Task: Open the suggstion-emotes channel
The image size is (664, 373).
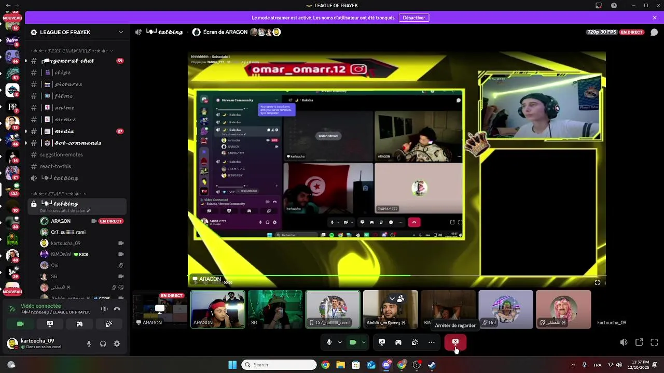Action: 76,154
